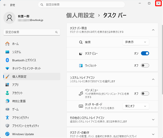The image size is (163, 138).
Task: Click the 検索 magnifier icon in the taskbar items list
Action: click(81, 42)
